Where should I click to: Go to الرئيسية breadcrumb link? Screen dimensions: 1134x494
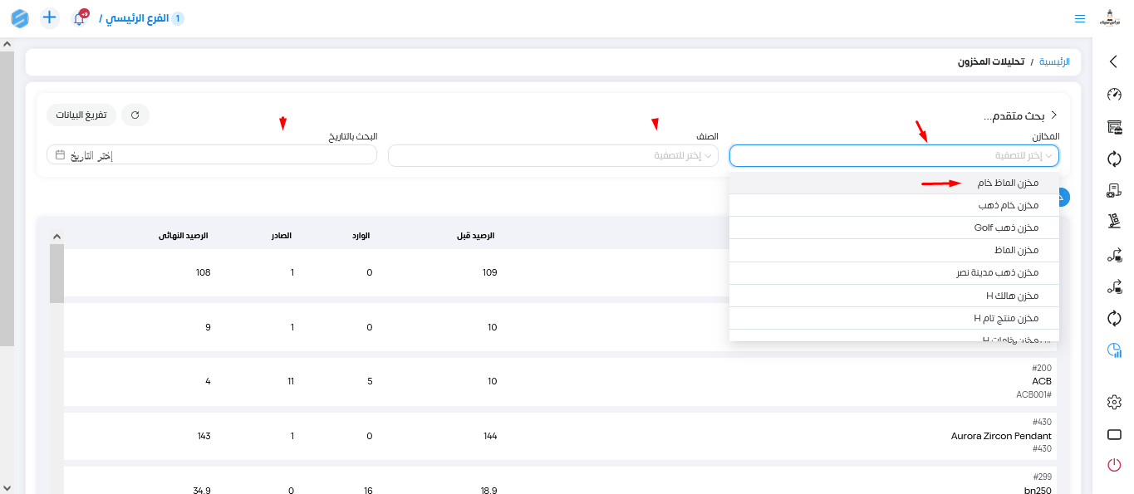click(1054, 62)
